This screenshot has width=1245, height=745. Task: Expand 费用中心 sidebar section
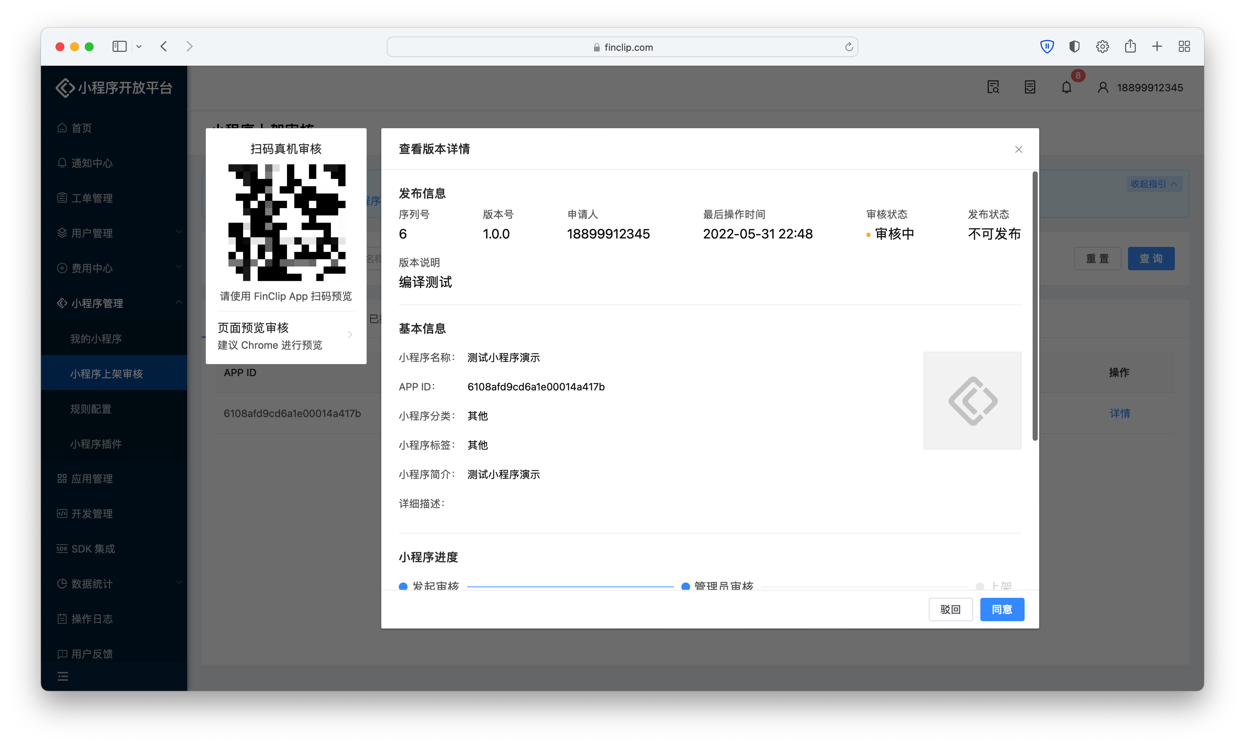[114, 268]
